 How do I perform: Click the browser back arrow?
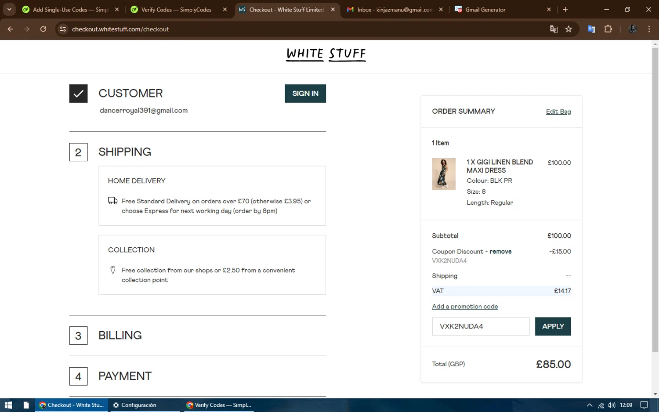11,29
